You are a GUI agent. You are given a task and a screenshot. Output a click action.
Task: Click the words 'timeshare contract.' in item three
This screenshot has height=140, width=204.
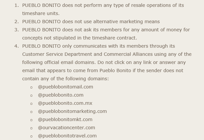(114, 38)
